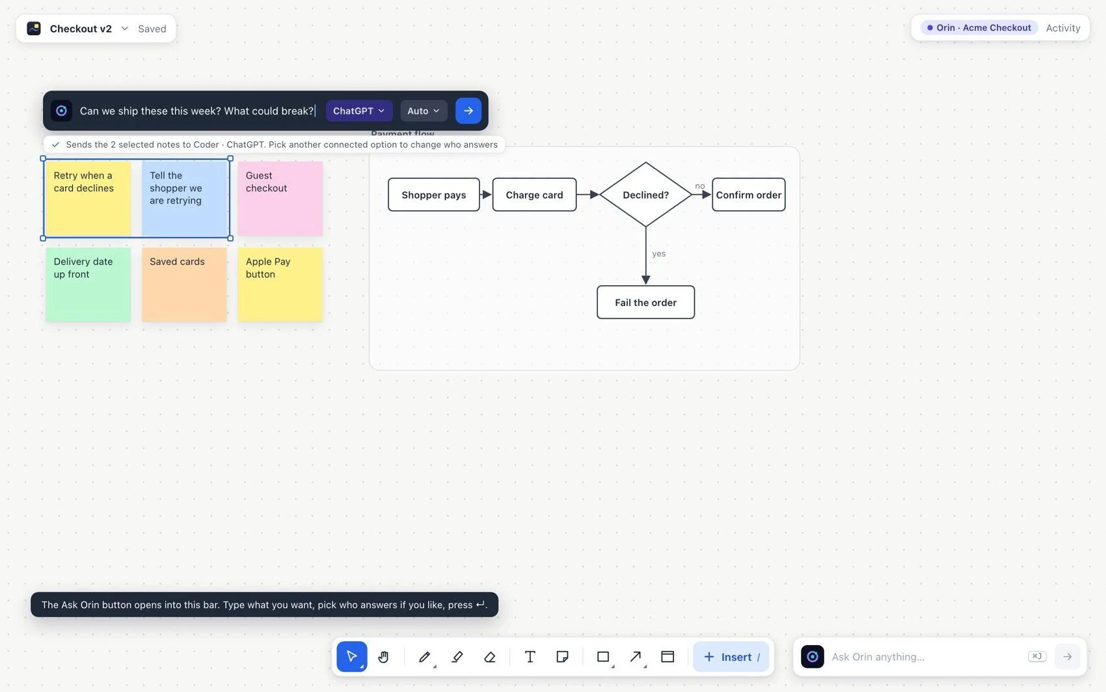Select the orange Saved cards note
This screenshot has height=692, width=1106.
click(x=184, y=284)
